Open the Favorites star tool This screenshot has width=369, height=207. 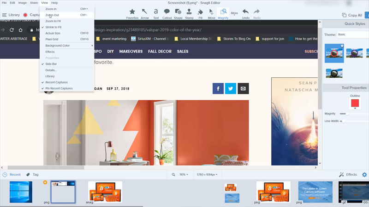point(132,12)
